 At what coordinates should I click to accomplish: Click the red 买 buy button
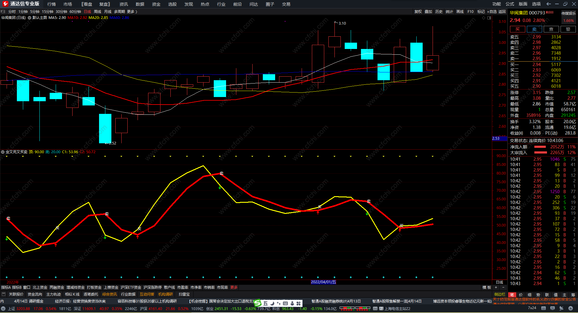(x=517, y=29)
